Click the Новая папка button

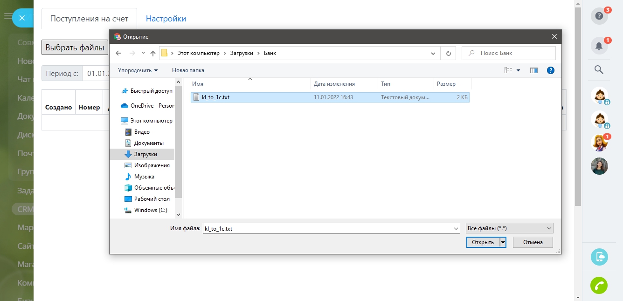tap(188, 70)
